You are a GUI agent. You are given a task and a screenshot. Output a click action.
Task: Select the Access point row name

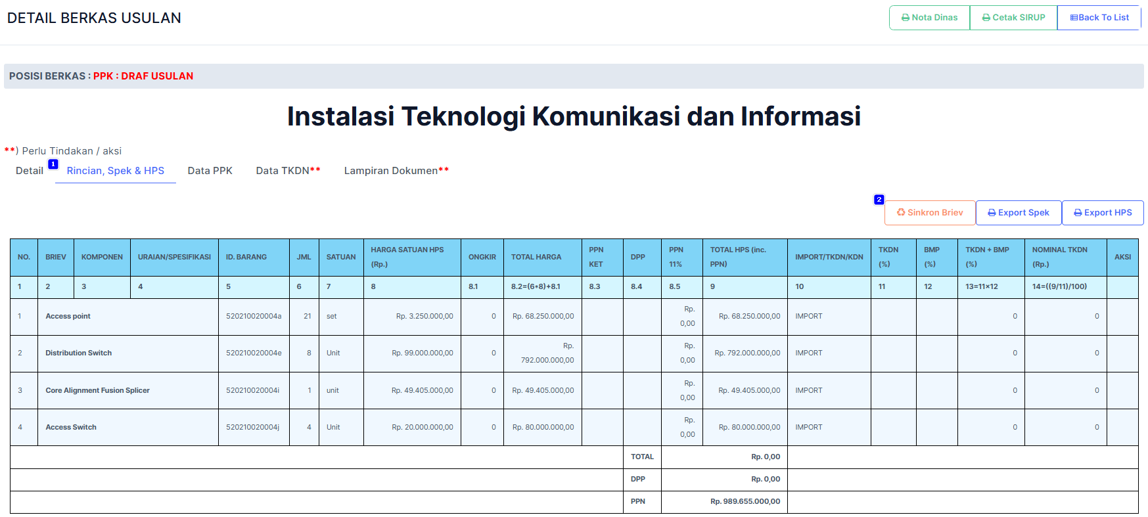(68, 317)
